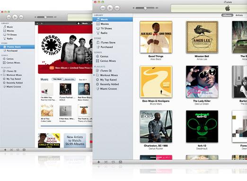Toggle the repeat icon in the front window's bottom bar
Image resolution: width=247 pixels, height=181 pixels.
pos(113,162)
